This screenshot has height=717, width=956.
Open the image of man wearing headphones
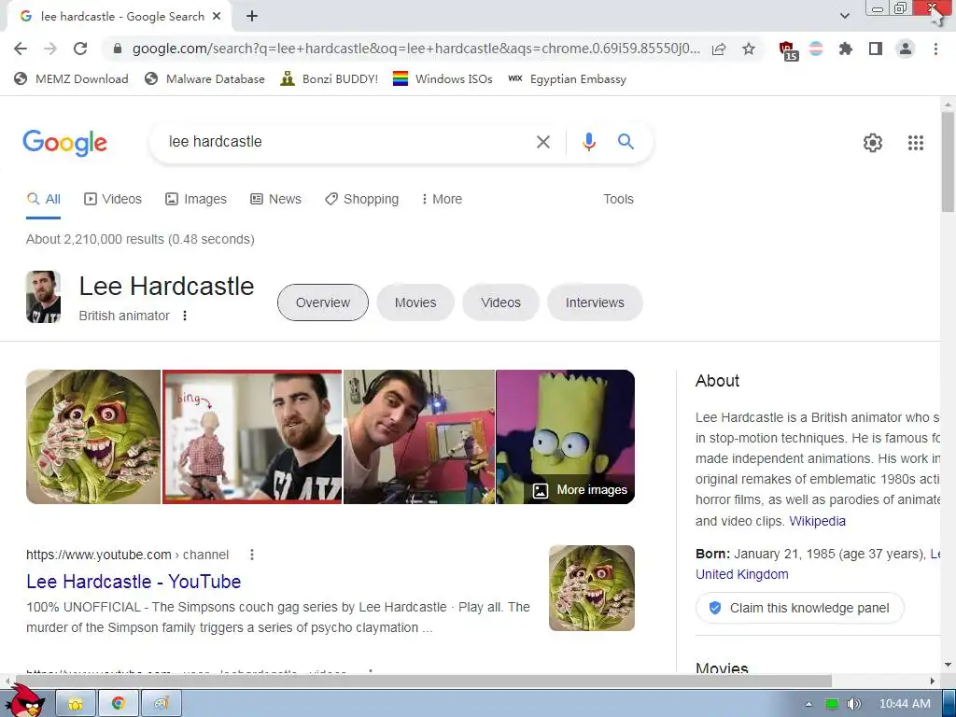(x=419, y=437)
